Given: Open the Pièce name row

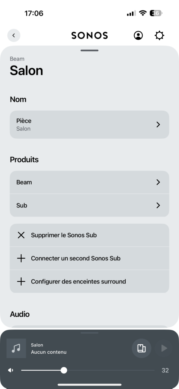Looking at the screenshot, I should click(x=89, y=125).
